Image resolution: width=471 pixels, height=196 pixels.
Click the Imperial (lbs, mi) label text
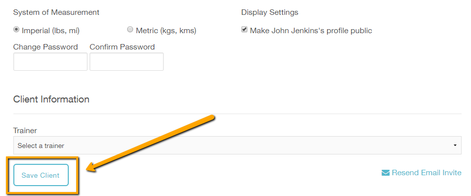51,31
